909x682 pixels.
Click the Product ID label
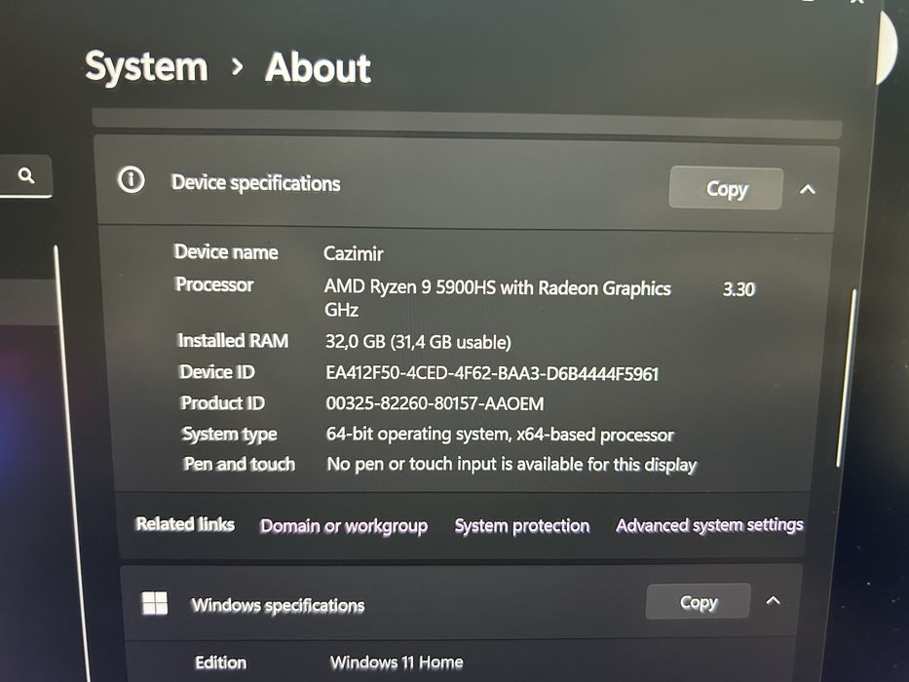pos(222,402)
